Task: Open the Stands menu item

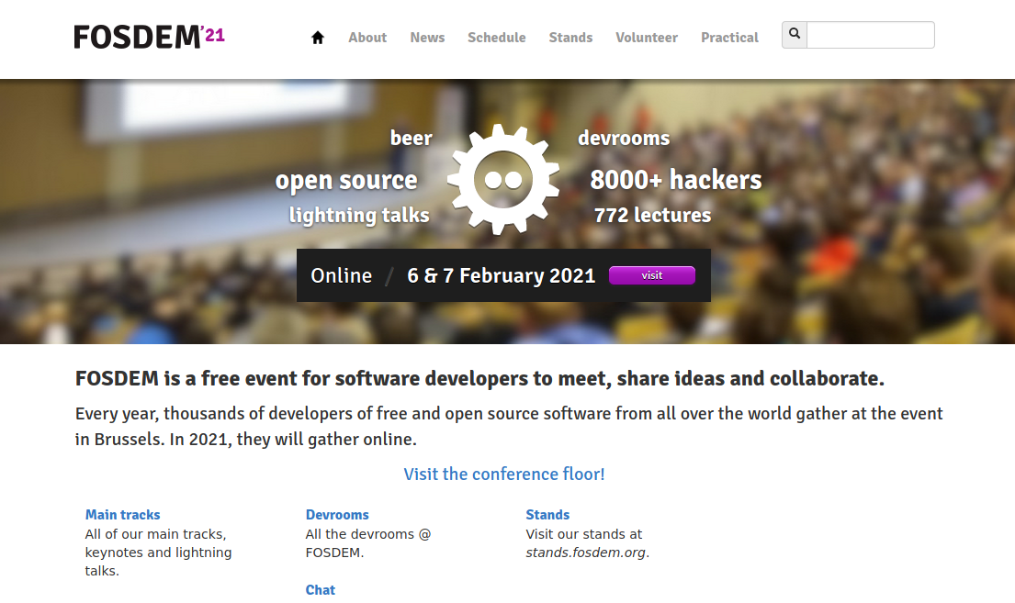Action: 570,38
